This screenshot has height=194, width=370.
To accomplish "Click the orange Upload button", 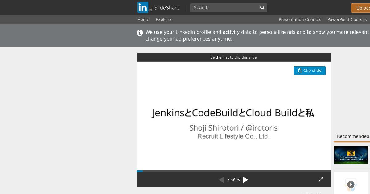I will 361,8.
